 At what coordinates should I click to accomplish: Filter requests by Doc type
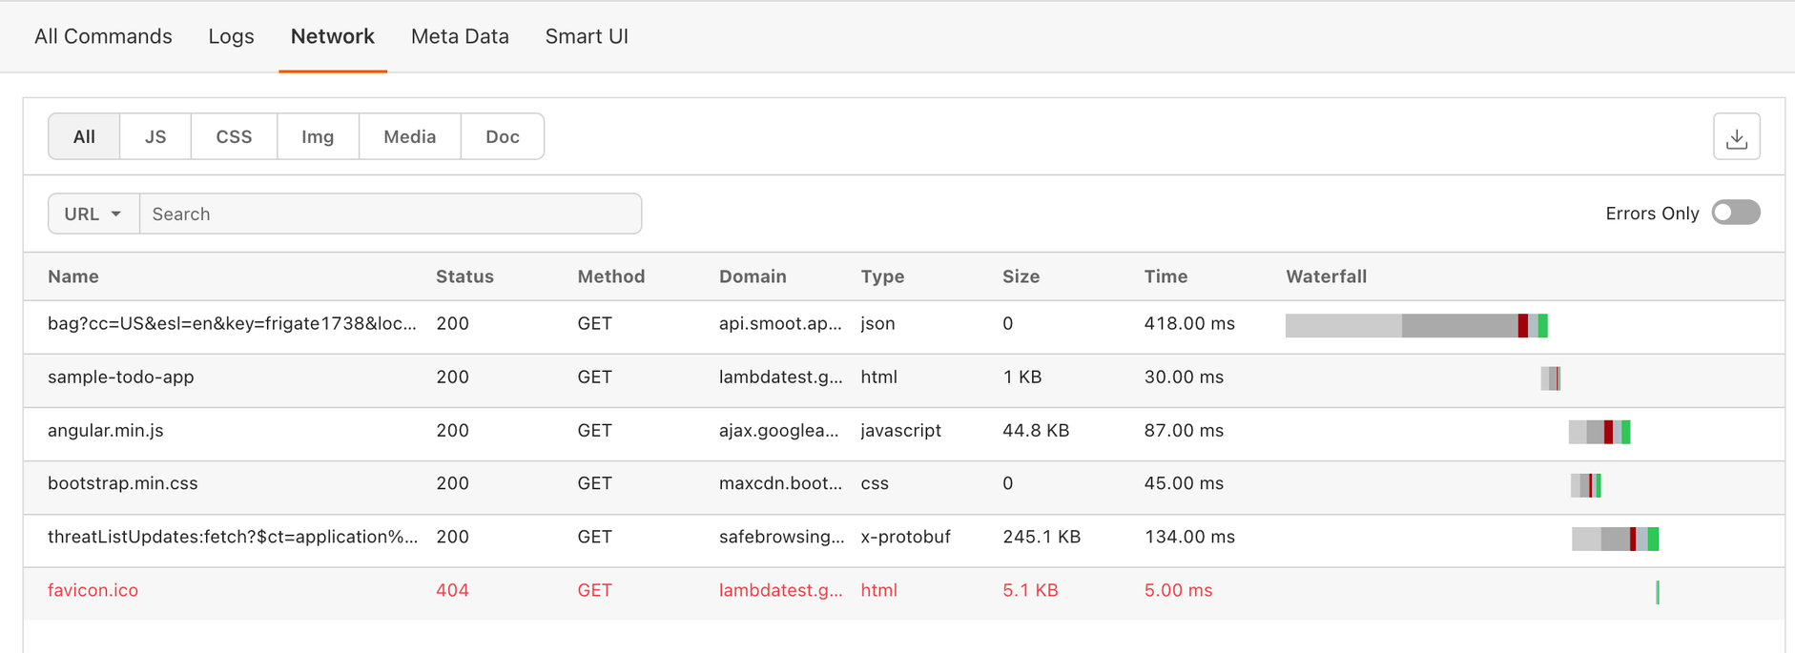[502, 136]
